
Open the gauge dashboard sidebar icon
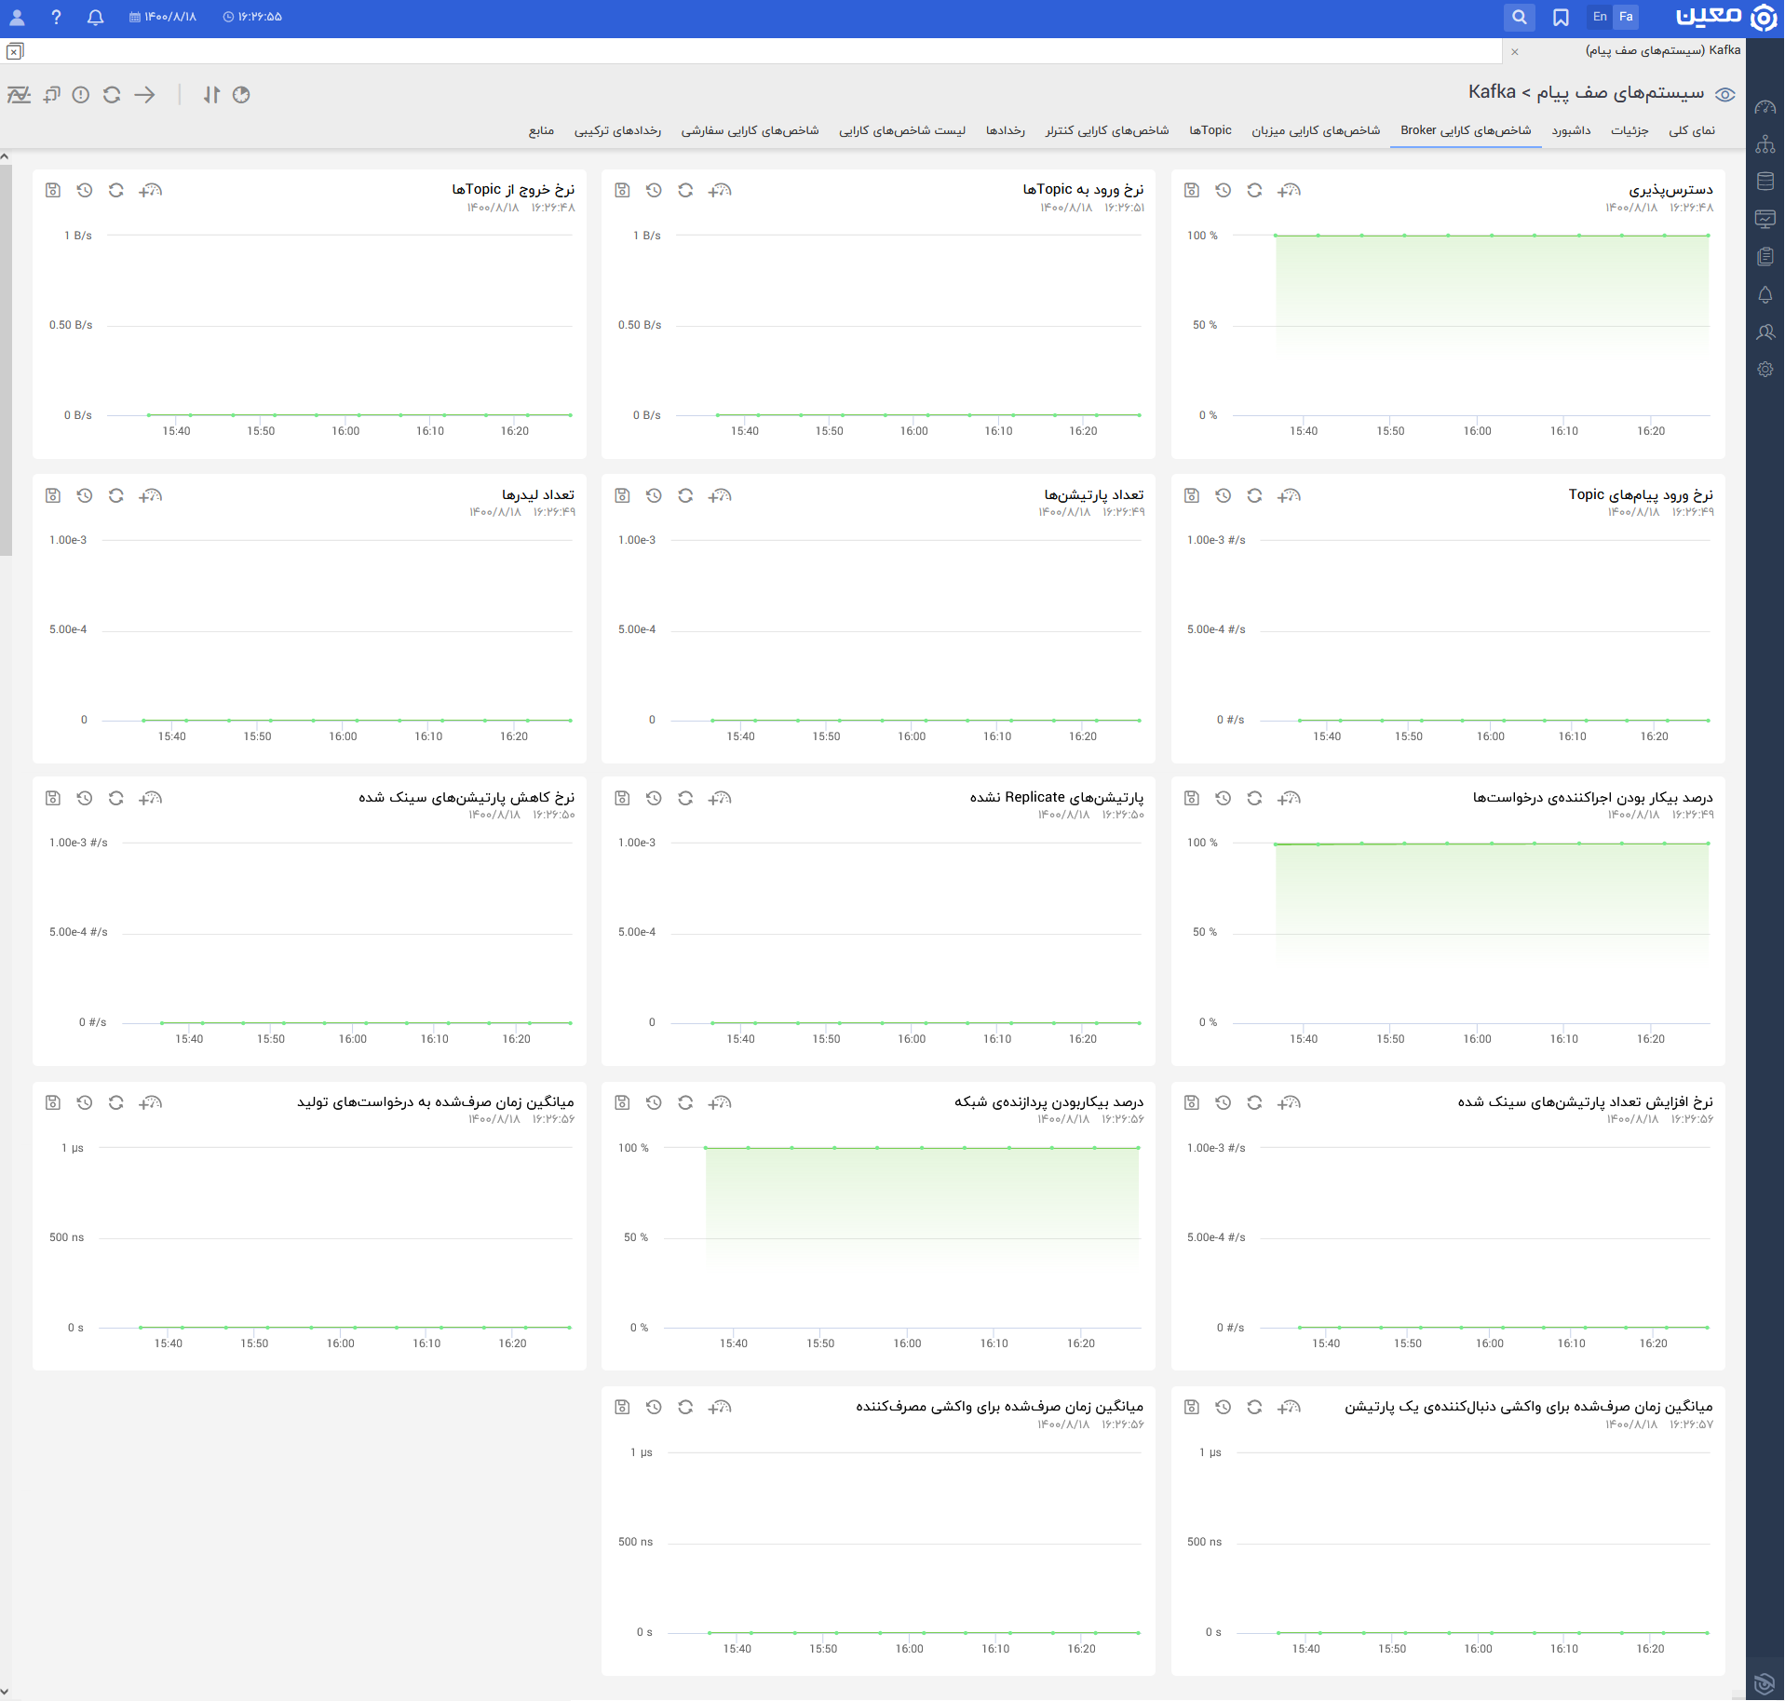(x=1765, y=107)
